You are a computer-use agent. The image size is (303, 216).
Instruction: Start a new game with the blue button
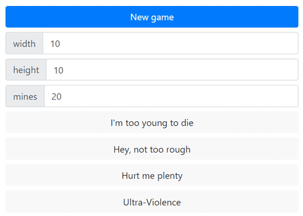(152, 17)
